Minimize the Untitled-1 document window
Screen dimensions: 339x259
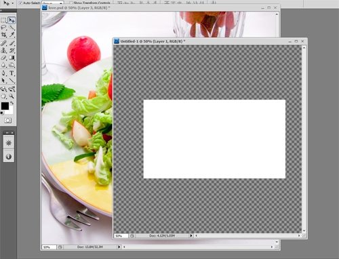pyautogui.click(x=290, y=41)
